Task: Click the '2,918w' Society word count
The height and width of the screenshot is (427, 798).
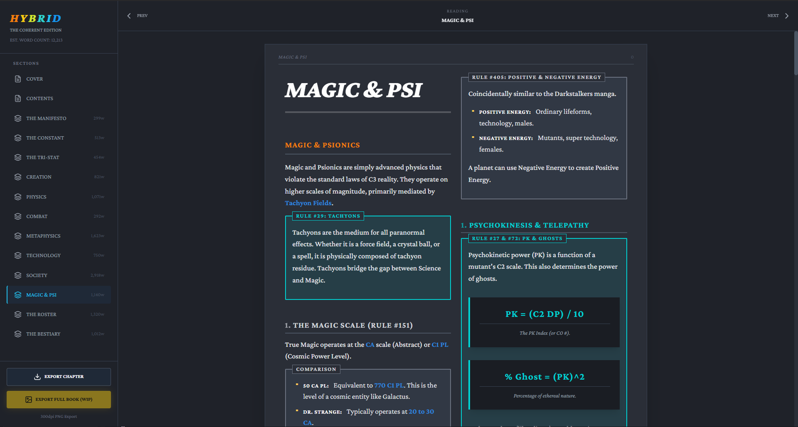Action: click(x=97, y=275)
